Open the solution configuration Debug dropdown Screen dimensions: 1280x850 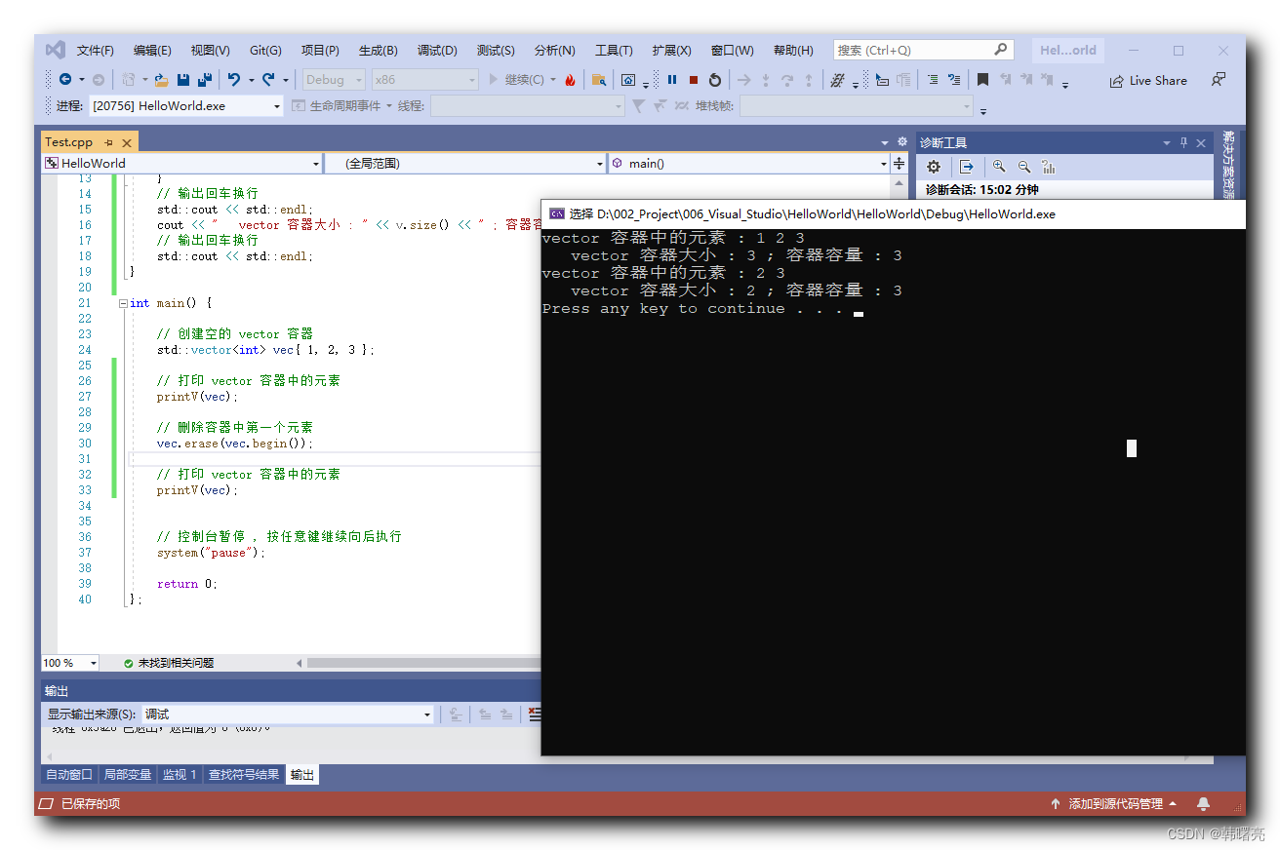pos(334,80)
